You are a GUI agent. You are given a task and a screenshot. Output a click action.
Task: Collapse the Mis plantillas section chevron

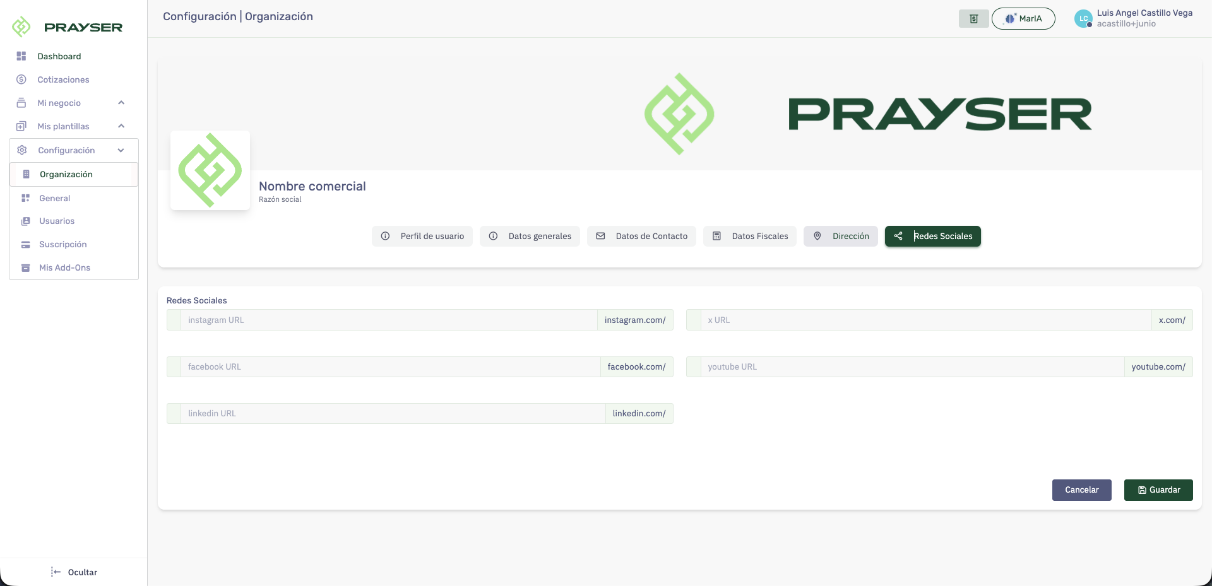121,126
